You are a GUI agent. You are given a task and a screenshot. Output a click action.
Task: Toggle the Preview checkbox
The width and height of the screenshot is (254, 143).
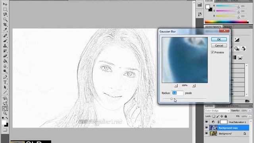point(212,52)
